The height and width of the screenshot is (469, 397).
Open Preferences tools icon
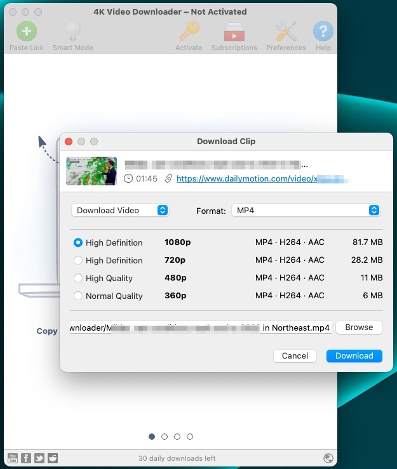[x=286, y=31]
